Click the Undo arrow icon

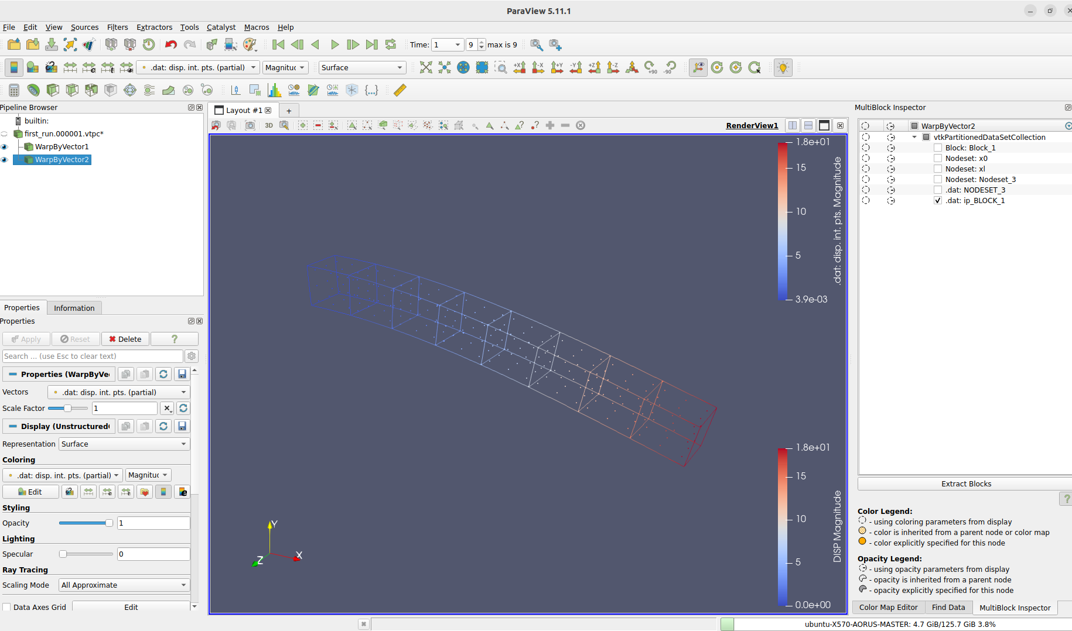click(x=170, y=44)
